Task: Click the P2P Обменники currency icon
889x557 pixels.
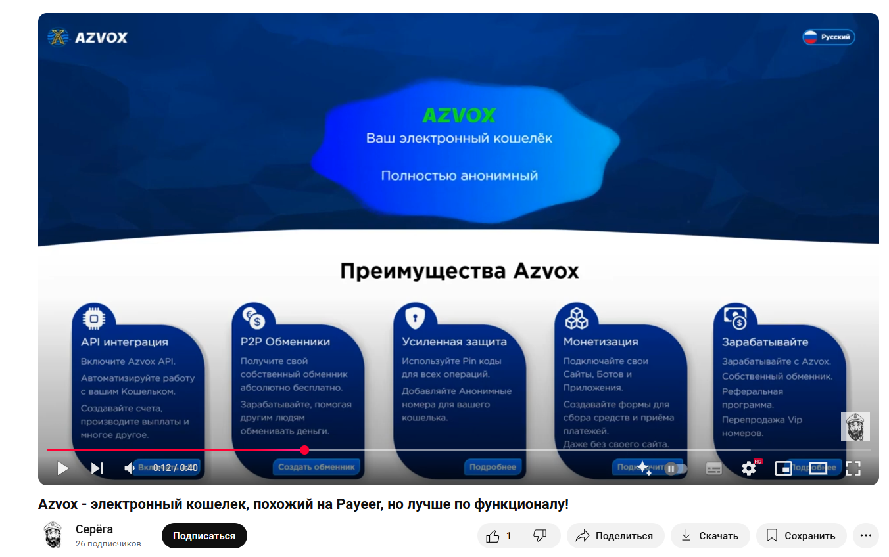Action: [x=253, y=319]
